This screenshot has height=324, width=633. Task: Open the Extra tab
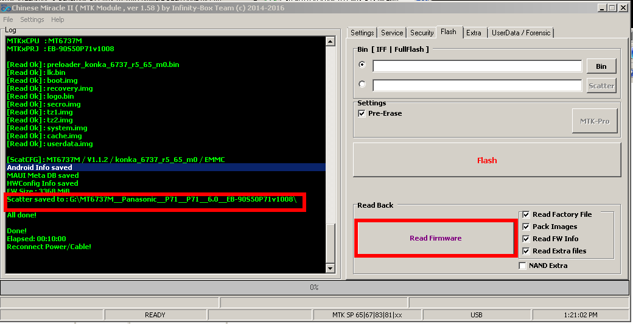(474, 33)
